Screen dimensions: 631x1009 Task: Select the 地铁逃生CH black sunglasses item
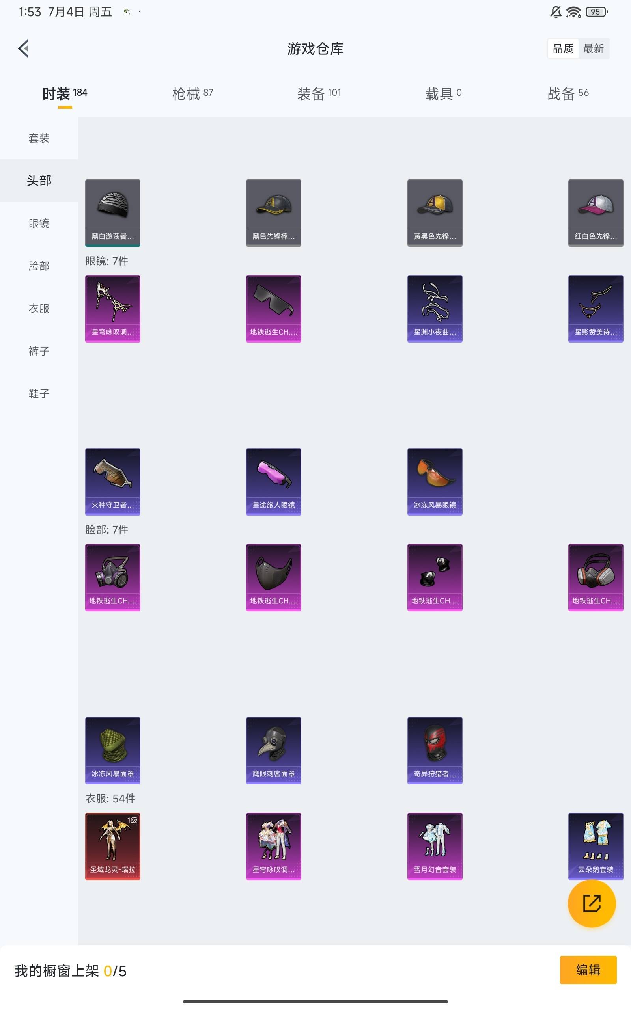tap(273, 309)
